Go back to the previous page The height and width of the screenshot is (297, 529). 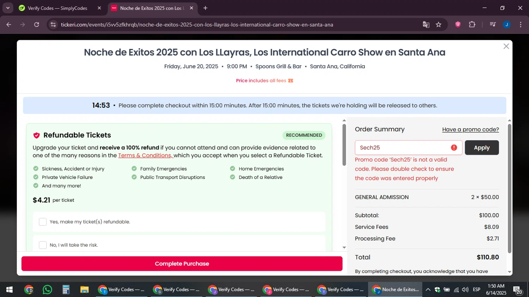9,25
